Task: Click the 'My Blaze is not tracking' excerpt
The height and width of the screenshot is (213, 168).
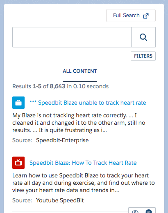Action: point(79,123)
